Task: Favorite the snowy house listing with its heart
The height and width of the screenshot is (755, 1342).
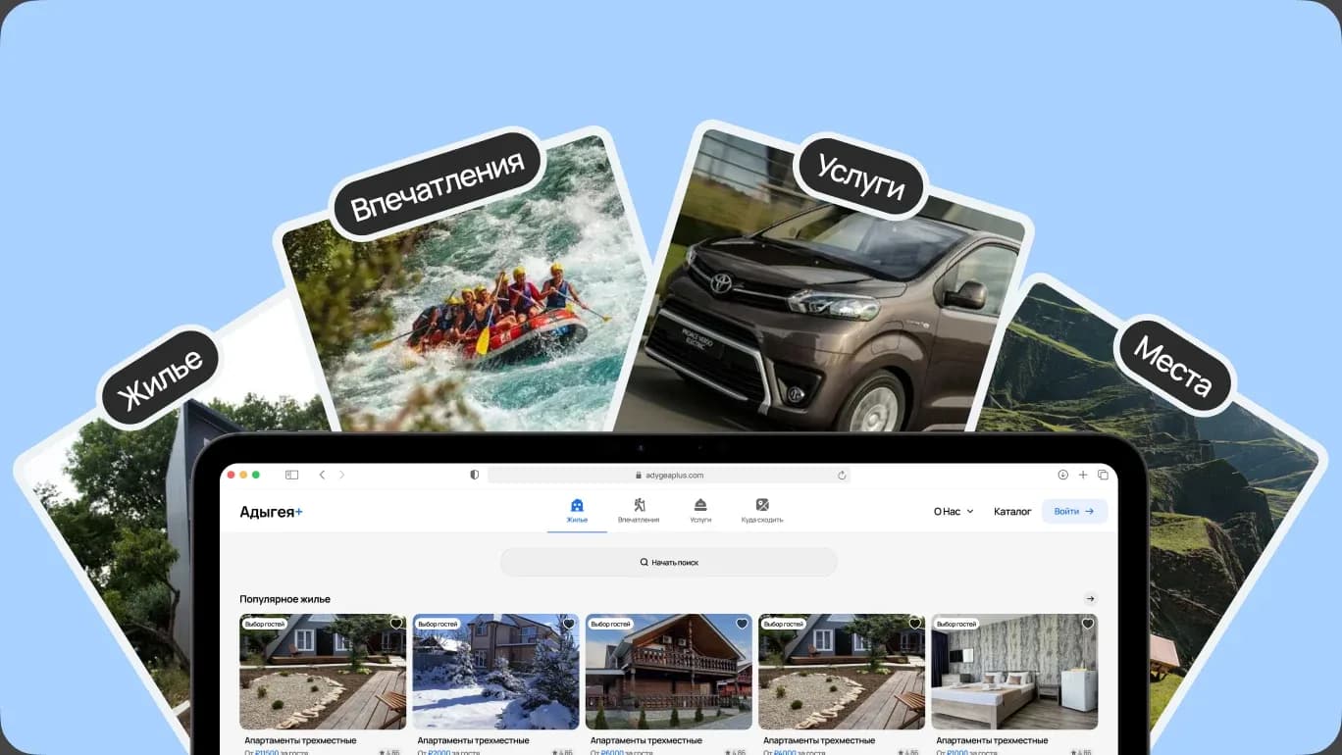Action: [x=568, y=624]
